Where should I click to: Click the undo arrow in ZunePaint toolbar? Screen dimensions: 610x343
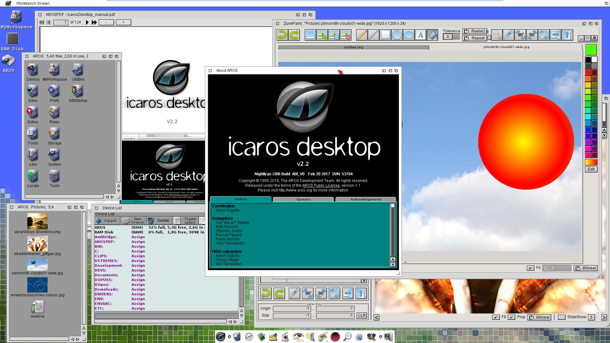click(282, 35)
